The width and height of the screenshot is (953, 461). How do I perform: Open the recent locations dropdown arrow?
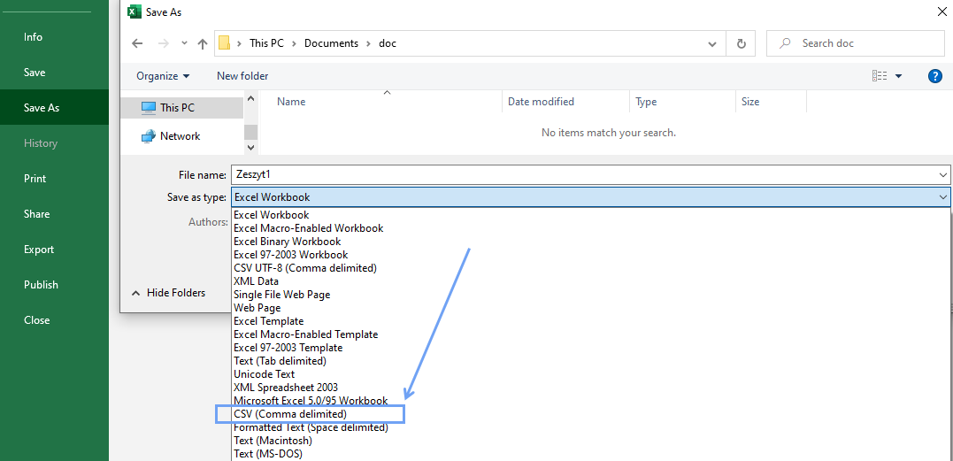pos(184,43)
